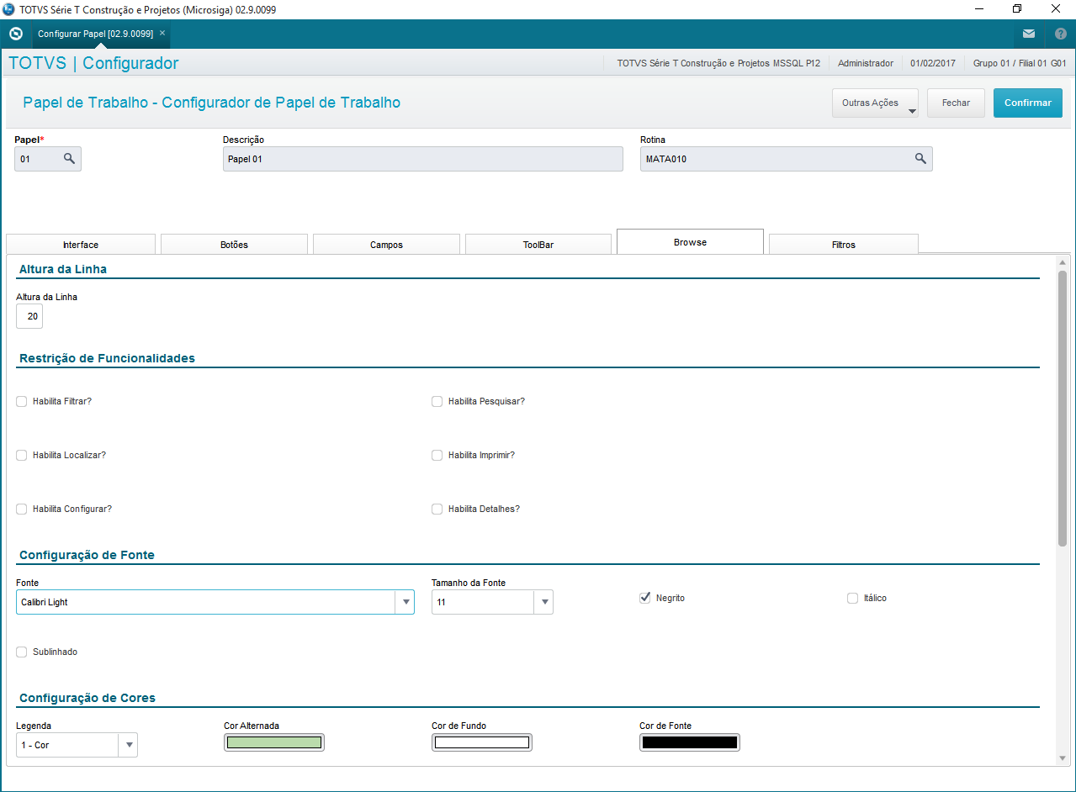This screenshot has height=792, width=1076.
Task: Select the Browse tab
Action: coord(690,241)
